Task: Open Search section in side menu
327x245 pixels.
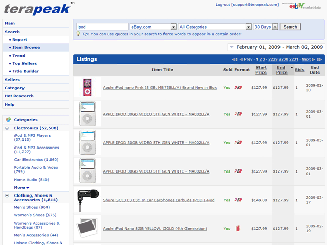Action: [12, 32]
